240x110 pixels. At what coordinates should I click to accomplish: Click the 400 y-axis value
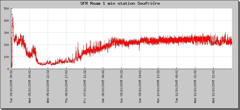6,21
